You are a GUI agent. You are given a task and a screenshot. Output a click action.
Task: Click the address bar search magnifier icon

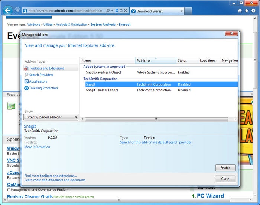click(108, 11)
